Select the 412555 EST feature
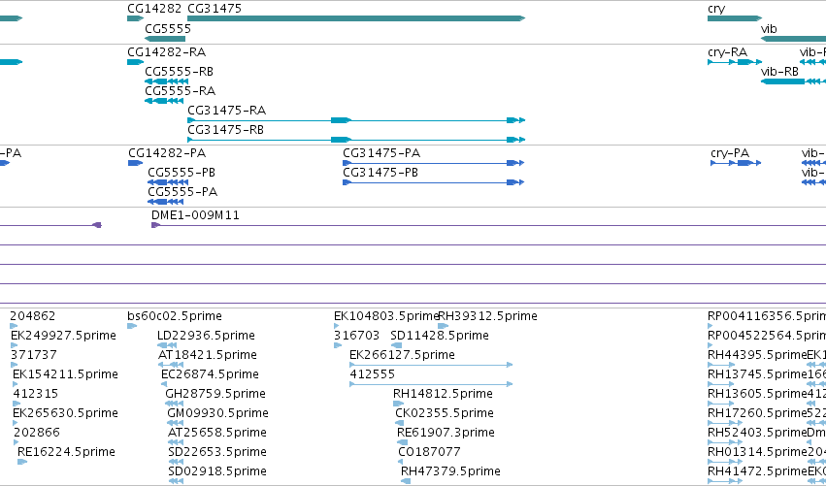Viewport: 826px width, 486px height. (x=431, y=384)
